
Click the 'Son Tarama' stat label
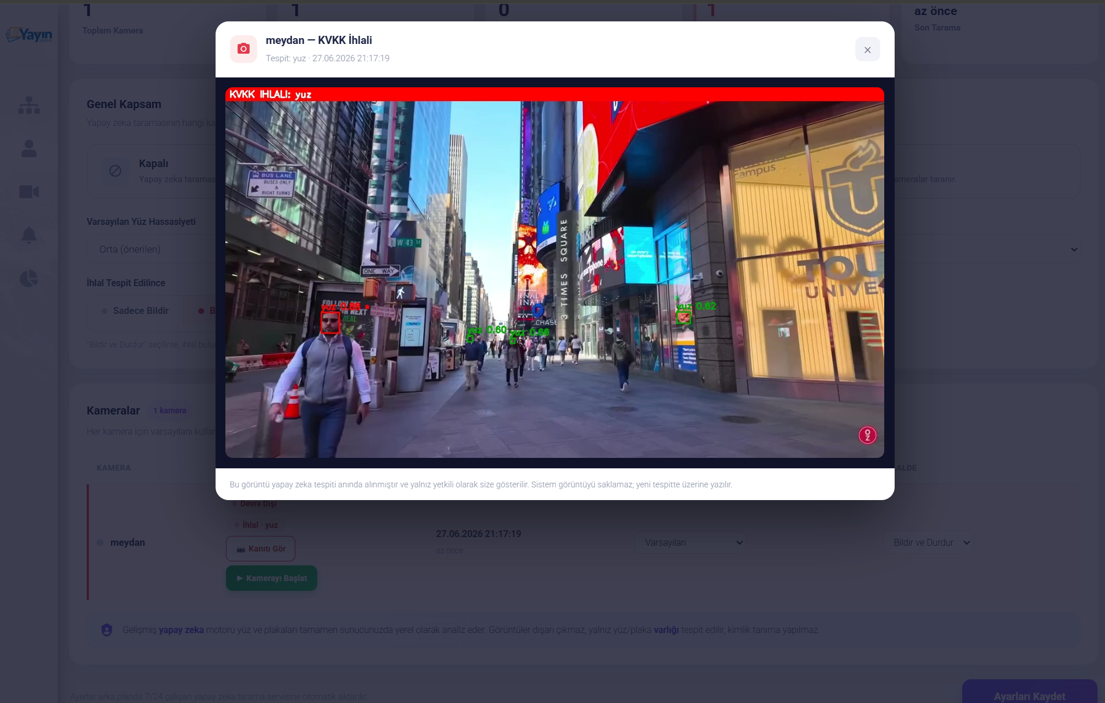tap(937, 28)
